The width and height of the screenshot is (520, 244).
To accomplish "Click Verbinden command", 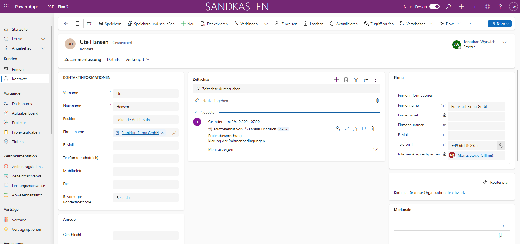I will point(246,24).
